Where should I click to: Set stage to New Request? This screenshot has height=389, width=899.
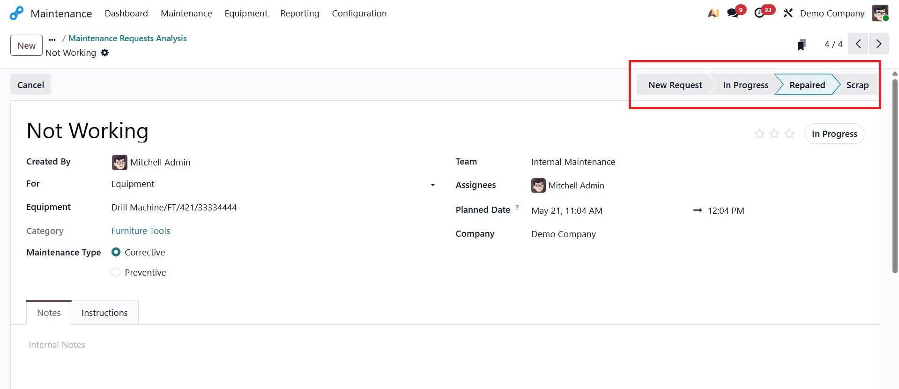(x=675, y=85)
